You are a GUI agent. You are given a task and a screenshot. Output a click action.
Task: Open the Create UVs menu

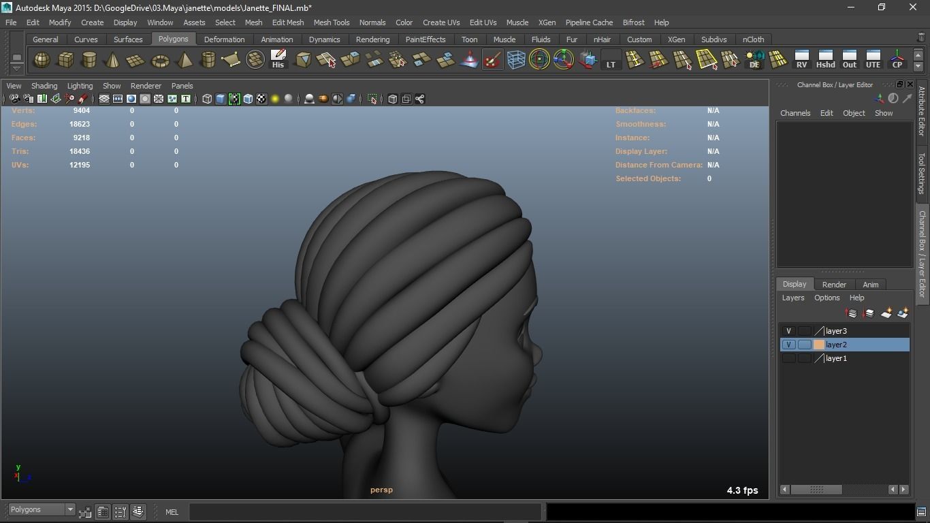[x=441, y=22]
